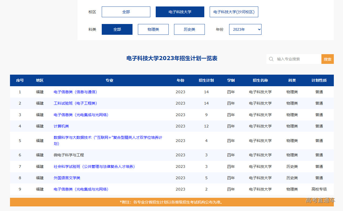The width and height of the screenshot is (343, 211).
Task: Open 电子信息类（信息与通信） major link
Action: 75,92
